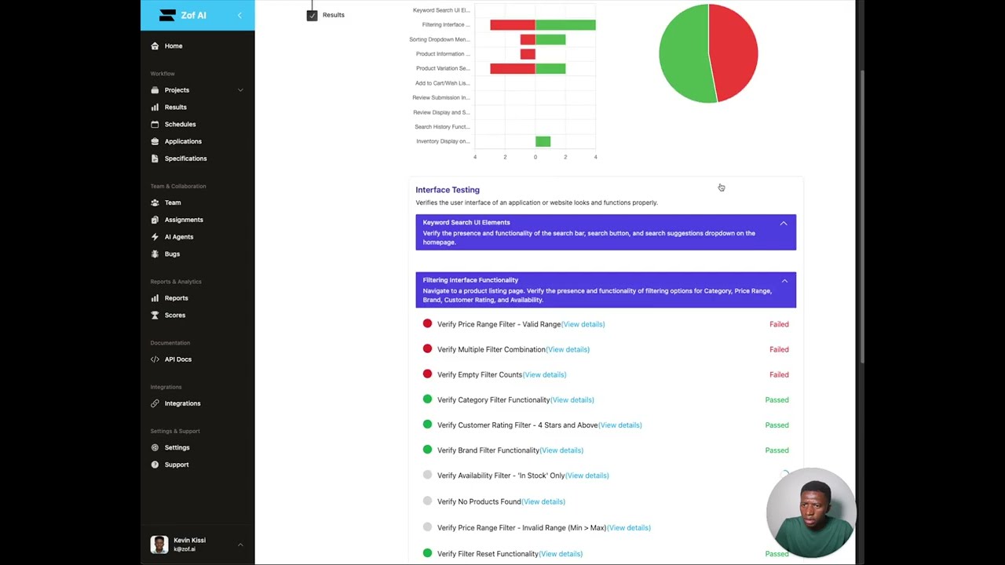Click red bar of Filtering Interface row

pos(513,25)
